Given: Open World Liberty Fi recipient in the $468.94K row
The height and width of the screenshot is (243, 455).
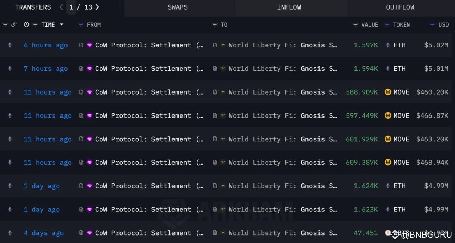Looking at the screenshot, I should pos(283,162).
